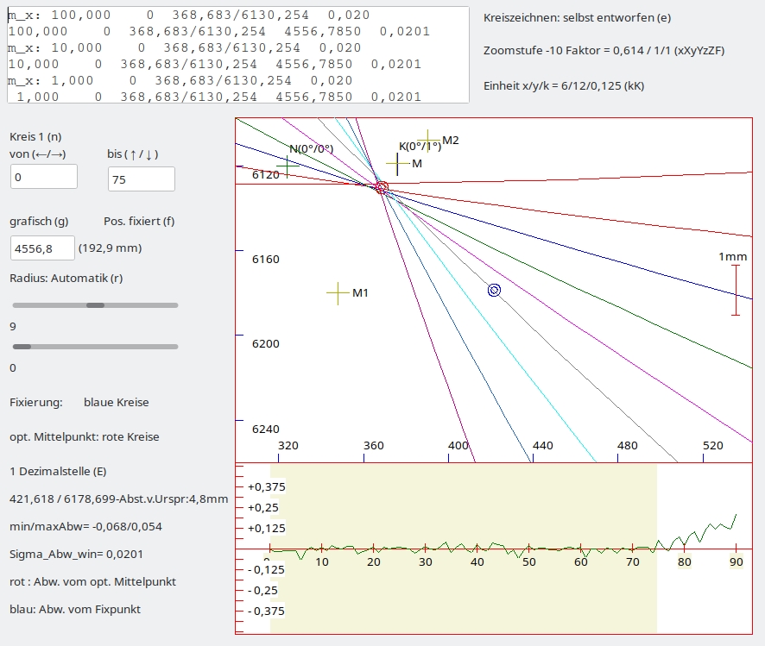Click the 'bis' input field containing 75
Image resolution: width=765 pixels, height=646 pixels.
click(141, 179)
